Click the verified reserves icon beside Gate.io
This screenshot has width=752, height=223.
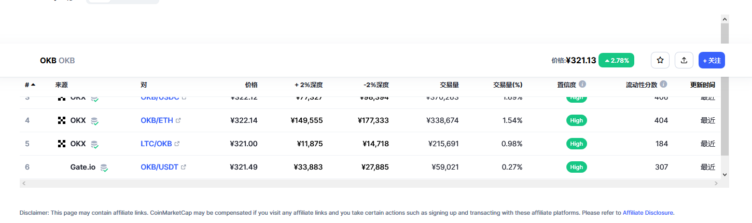click(x=104, y=168)
